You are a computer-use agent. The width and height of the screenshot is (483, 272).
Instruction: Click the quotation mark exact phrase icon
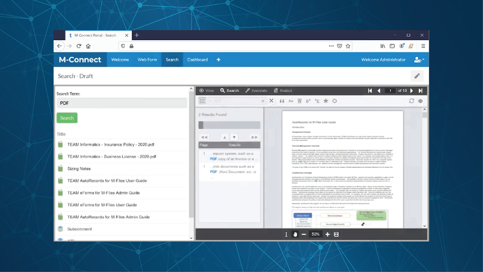(282, 101)
